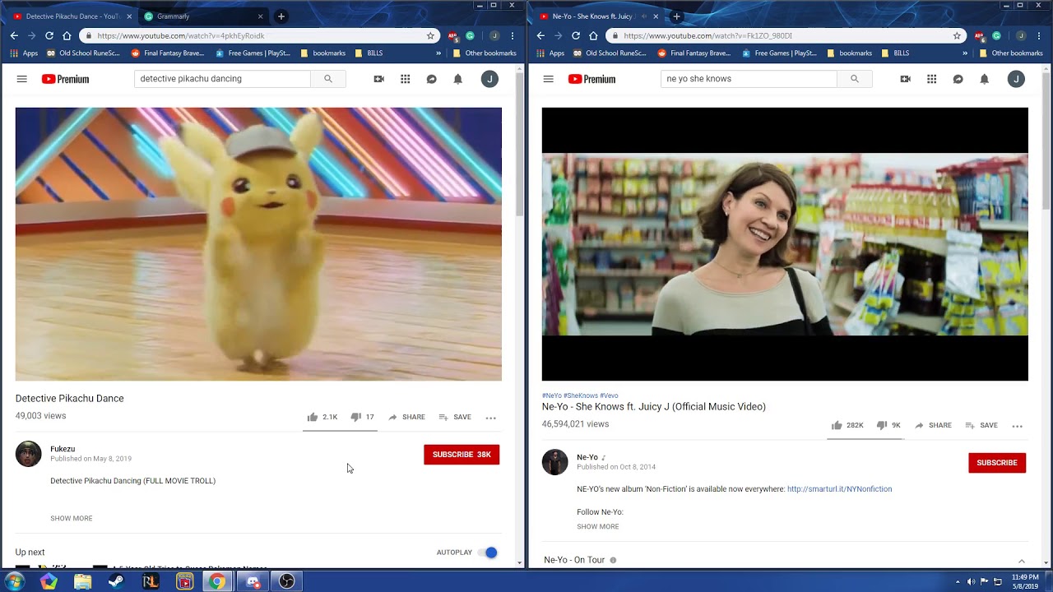Screen dimensions: 1053x592
Task: Expand description with SHOW MORE under Ne-Yo
Action: coord(598,526)
